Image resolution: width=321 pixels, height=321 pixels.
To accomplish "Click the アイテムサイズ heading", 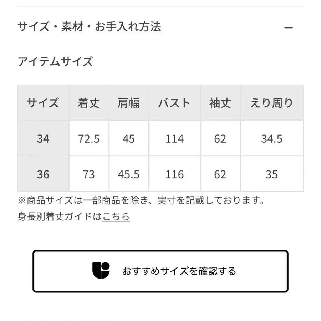I will [55, 62].
